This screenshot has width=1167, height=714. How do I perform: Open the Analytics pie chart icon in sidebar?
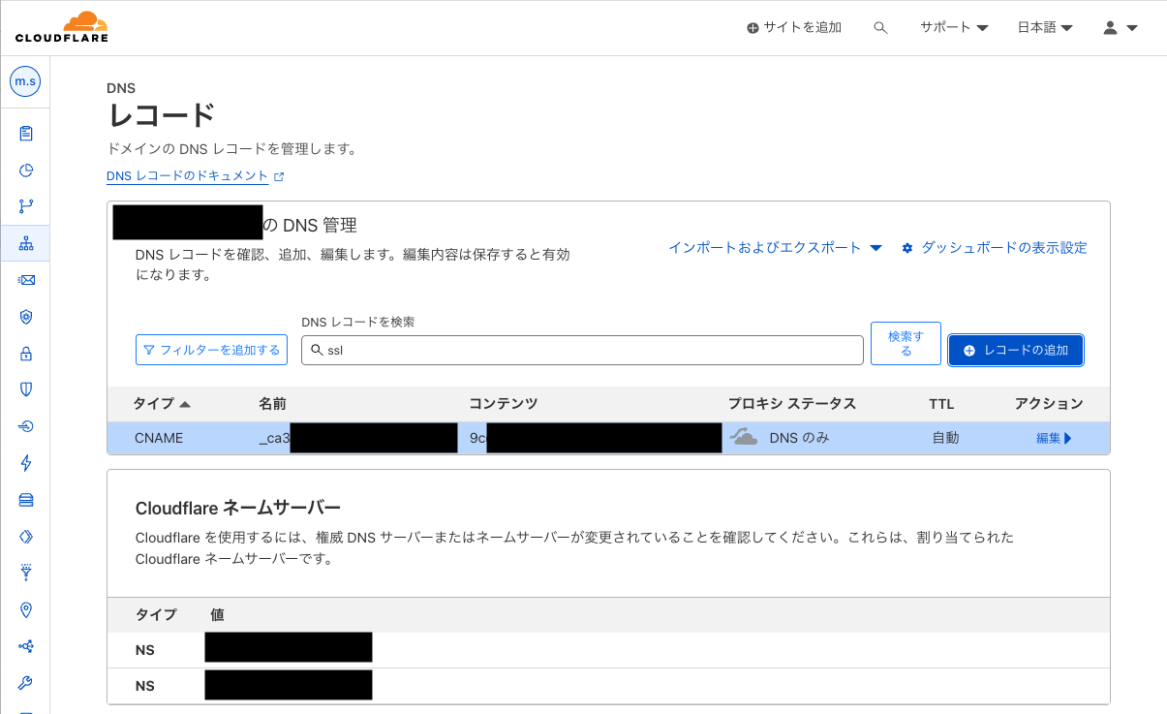coord(25,170)
